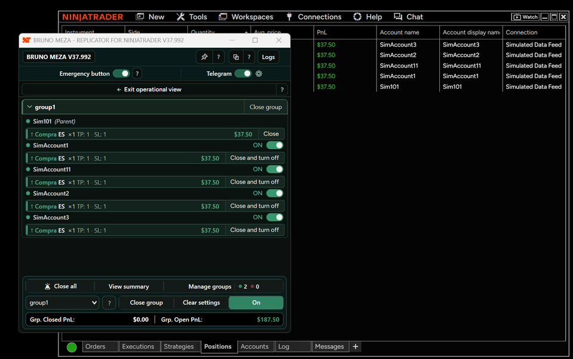
Task: Switch to the Executions tab
Action: click(139, 346)
